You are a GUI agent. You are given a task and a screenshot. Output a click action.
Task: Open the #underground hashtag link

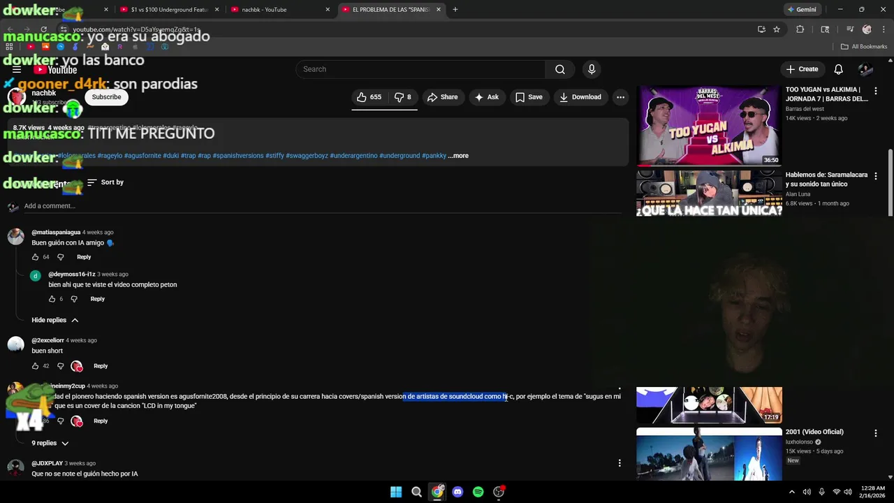click(x=400, y=156)
